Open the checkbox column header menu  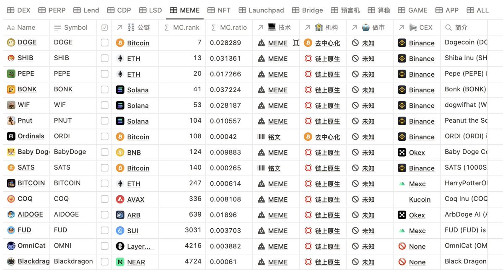pyautogui.click(x=104, y=28)
